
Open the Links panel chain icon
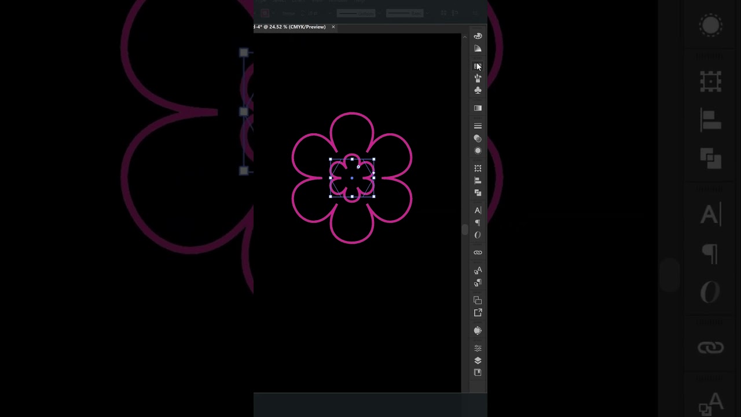tap(478, 253)
